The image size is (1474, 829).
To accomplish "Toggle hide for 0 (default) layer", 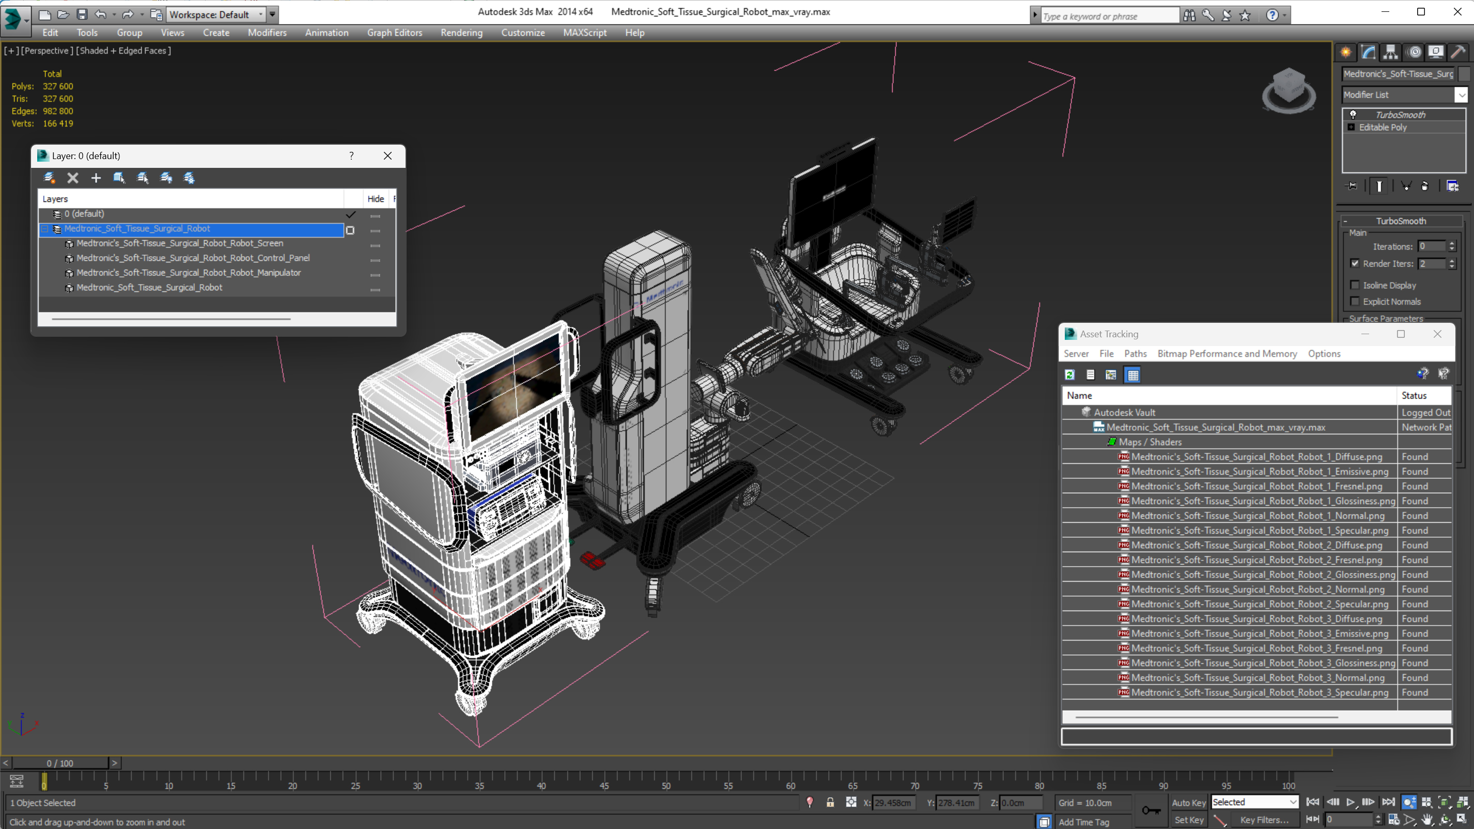I will point(376,216).
